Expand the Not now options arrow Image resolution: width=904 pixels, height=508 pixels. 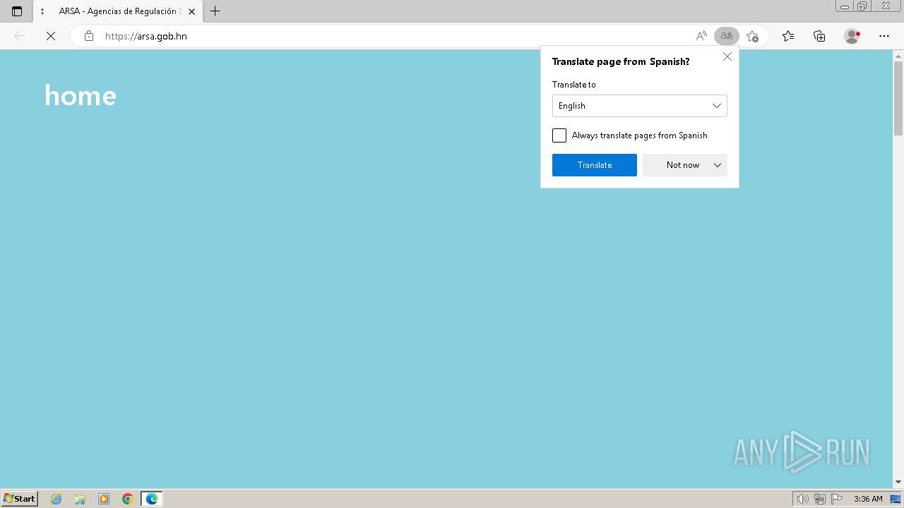(x=718, y=165)
